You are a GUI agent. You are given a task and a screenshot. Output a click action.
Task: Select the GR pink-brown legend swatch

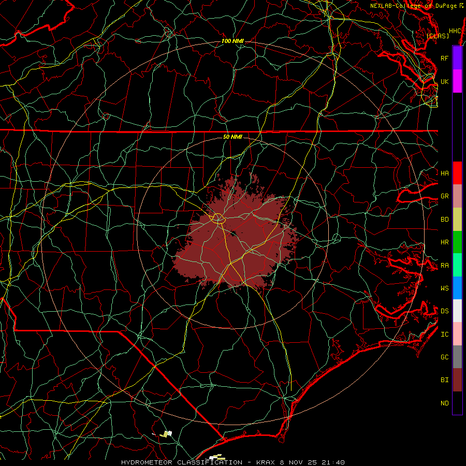coord(457,196)
